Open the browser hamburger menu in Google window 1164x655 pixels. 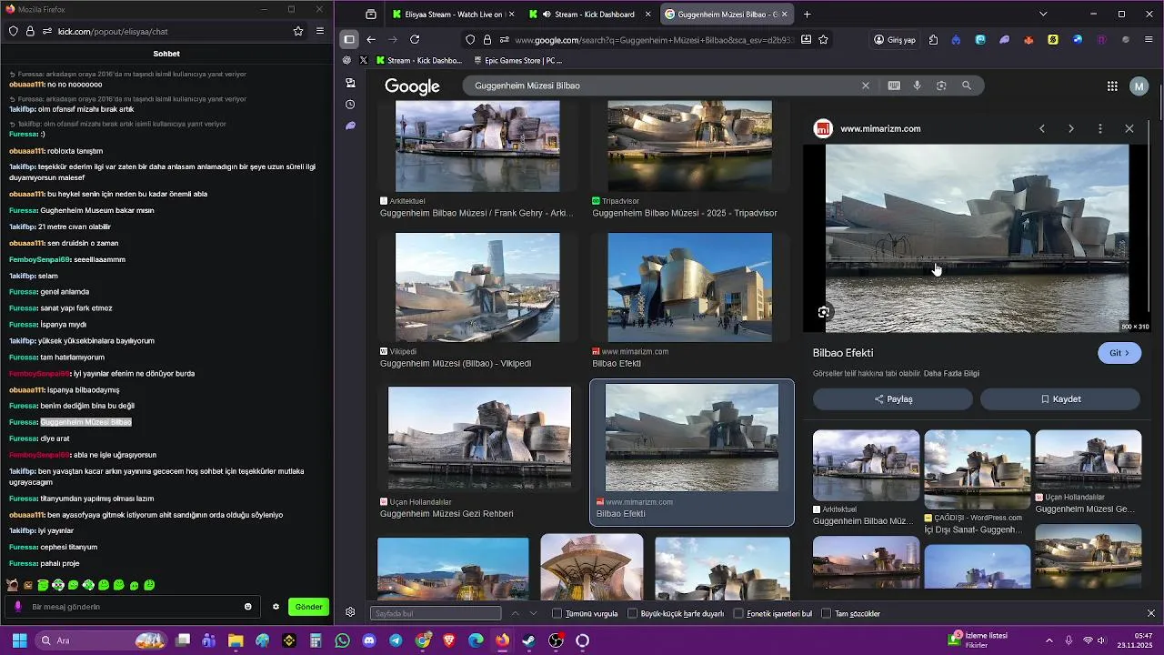click(1149, 39)
